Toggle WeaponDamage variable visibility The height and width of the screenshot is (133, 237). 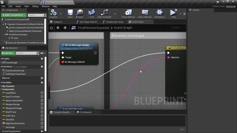click(42, 108)
